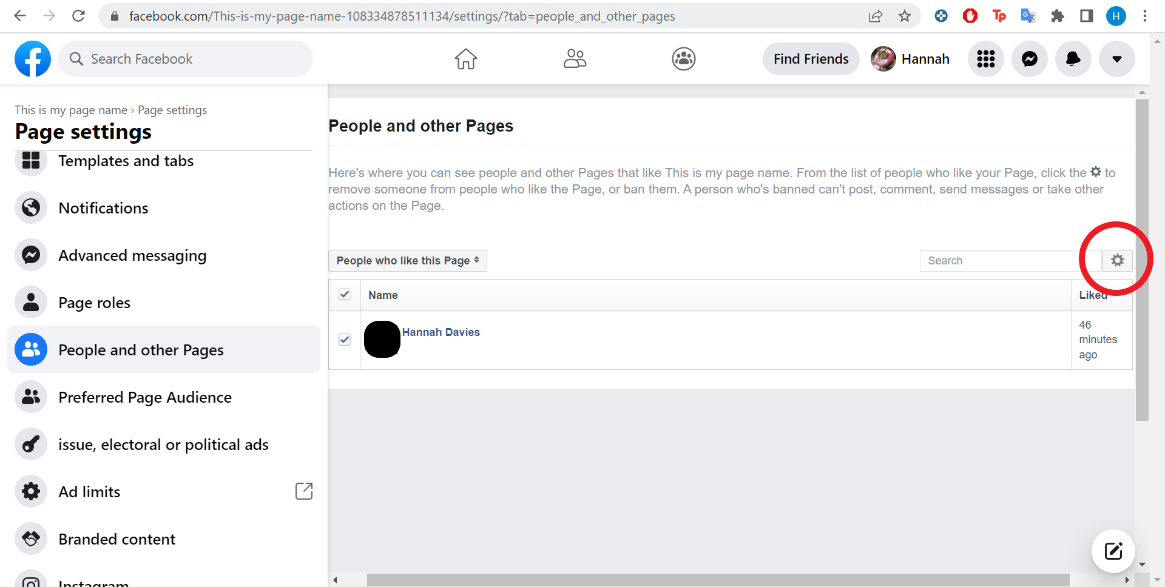Open Messenger

[1030, 59]
